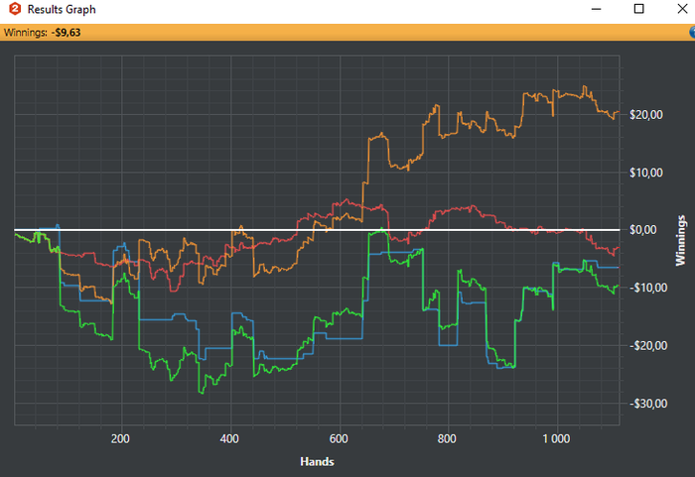This screenshot has height=477, width=695.
Task: Click the vertical 'Winnings' y-axis title
Action: [x=680, y=241]
